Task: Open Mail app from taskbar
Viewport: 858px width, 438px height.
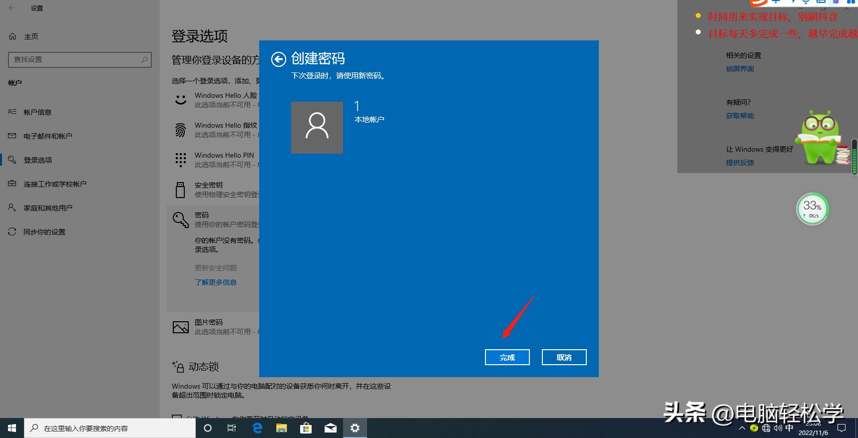Action: tap(330, 428)
